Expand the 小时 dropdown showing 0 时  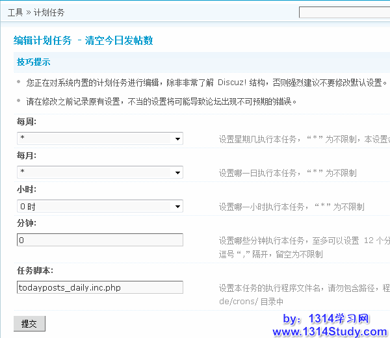point(100,206)
